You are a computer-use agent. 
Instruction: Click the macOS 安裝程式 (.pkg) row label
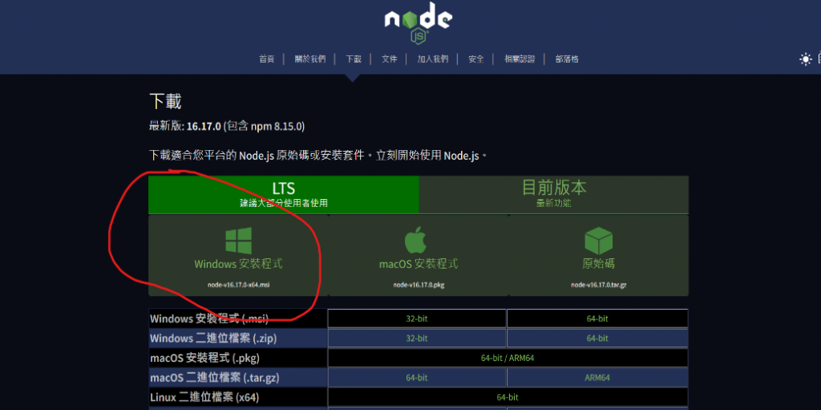tap(204, 358)
